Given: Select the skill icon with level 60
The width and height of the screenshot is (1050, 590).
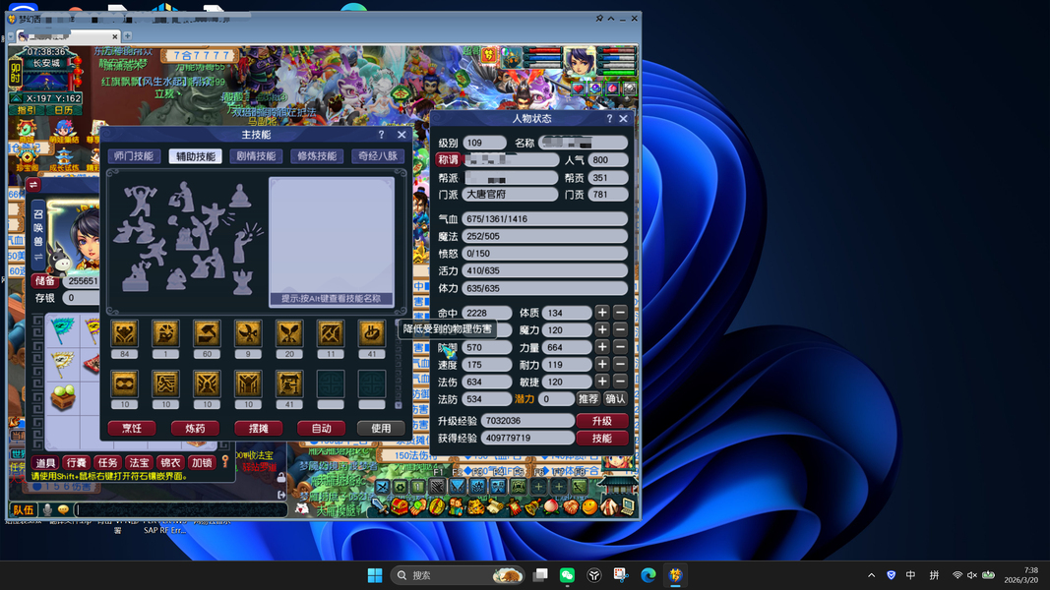Looking at the screenshot, I should [x=207, y=333].
